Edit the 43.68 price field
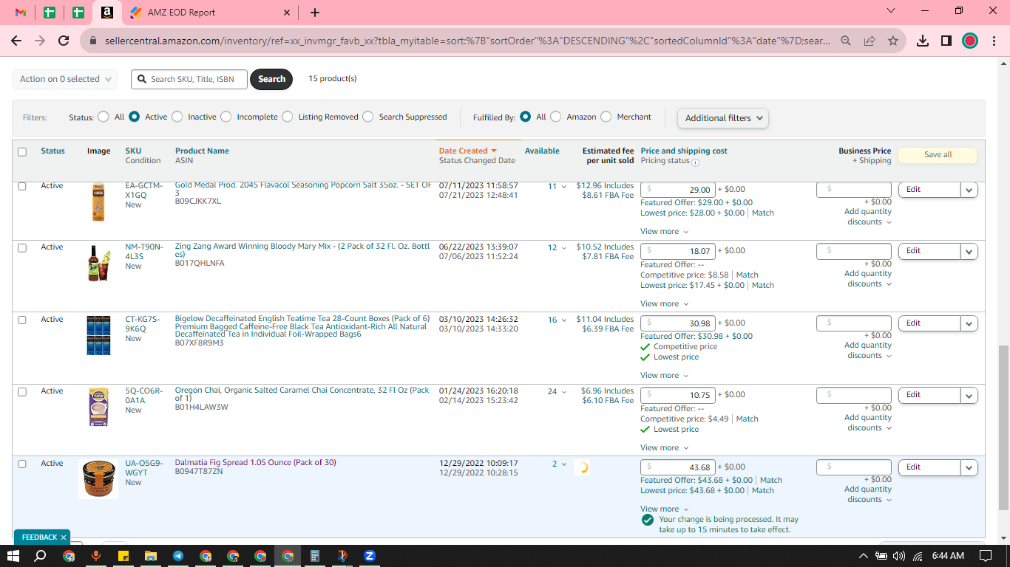The image size is (1010, 567). click(x=677, y=467)
